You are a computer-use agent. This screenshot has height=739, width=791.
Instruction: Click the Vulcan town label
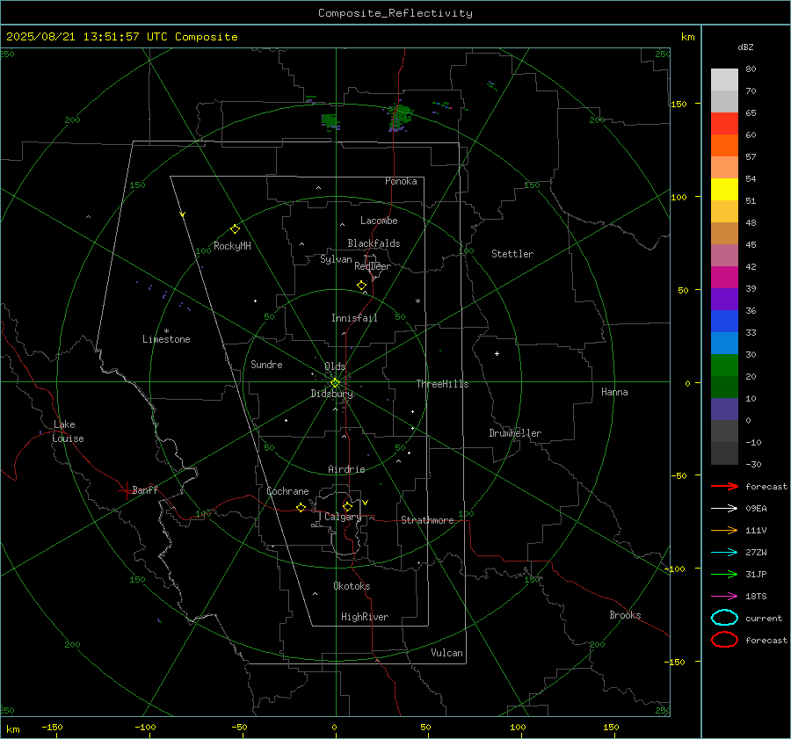point(446,653)
